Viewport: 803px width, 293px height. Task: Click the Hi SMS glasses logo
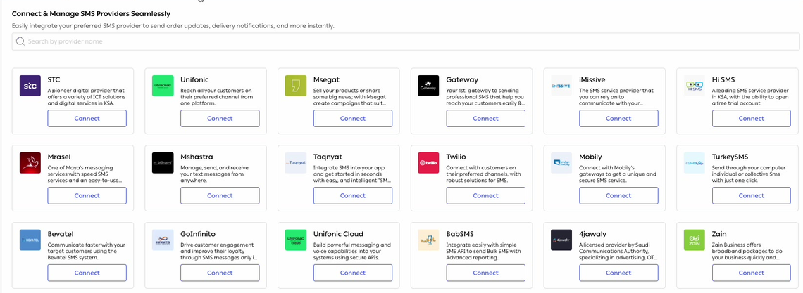pyautogui.click(x=694, y=86)
